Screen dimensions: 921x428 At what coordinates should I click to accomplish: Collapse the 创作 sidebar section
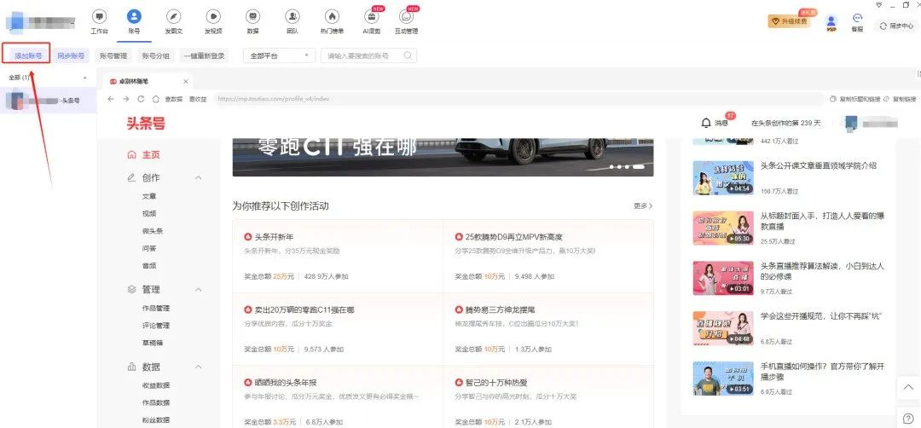click(x=198, y=178)
